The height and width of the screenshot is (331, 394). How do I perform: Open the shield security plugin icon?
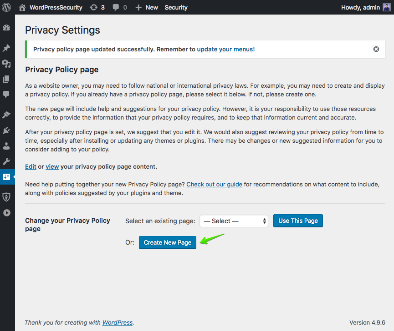(6, 197)
